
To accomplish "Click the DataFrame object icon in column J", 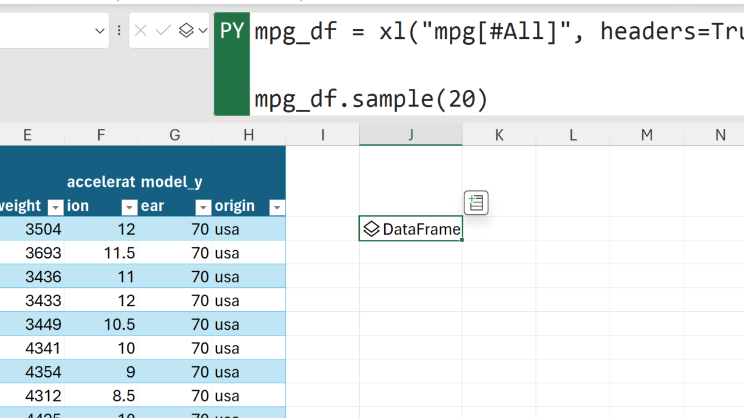I will pos(371,229).
